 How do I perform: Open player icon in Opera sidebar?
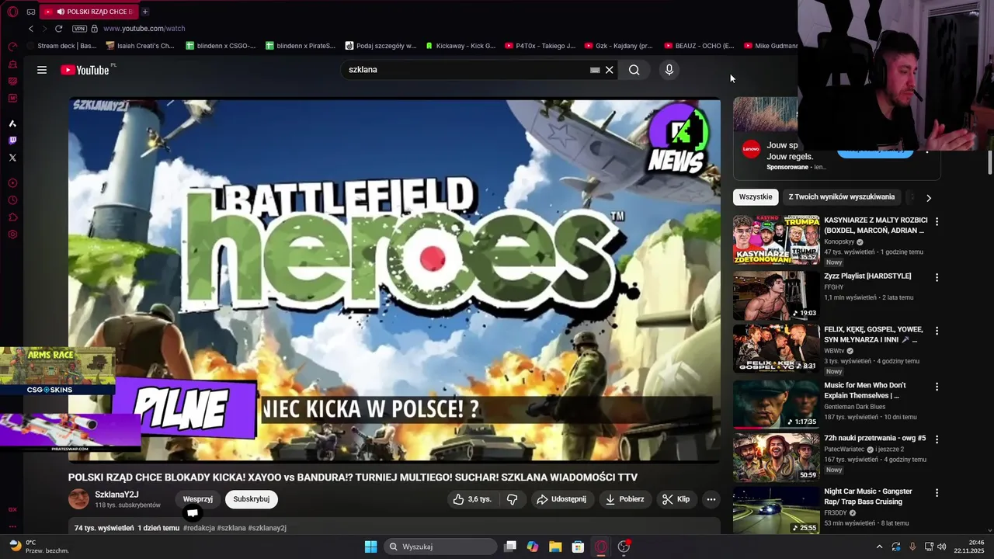12,183
